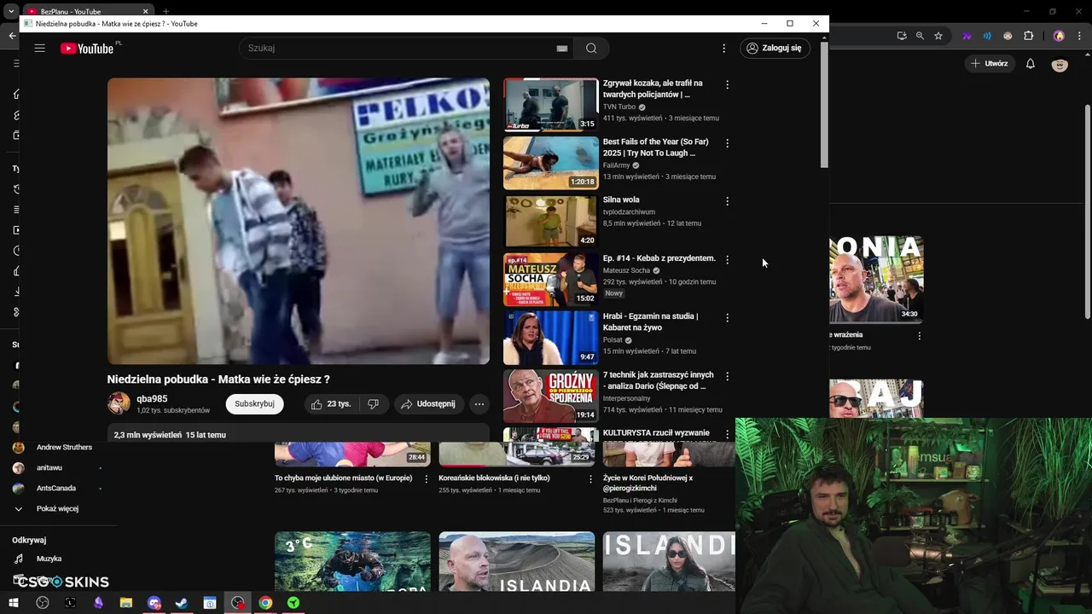Viewport: 1092px width, 614px height.
Task: Open the 'Silna wola' video title
Action: (x=621, y=200)
